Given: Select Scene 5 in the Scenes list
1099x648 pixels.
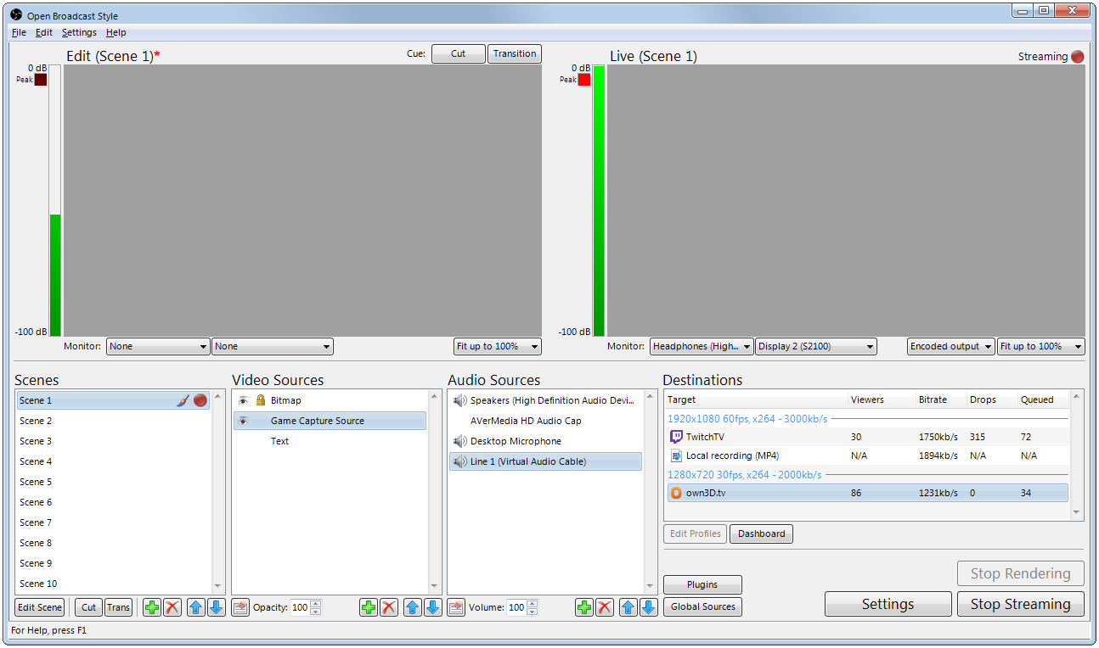Looking at the screenshot, I should 113,482.
